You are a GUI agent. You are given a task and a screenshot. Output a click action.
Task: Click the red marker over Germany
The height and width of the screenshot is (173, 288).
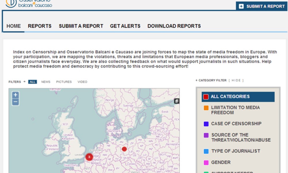click(x=124, y=149)
